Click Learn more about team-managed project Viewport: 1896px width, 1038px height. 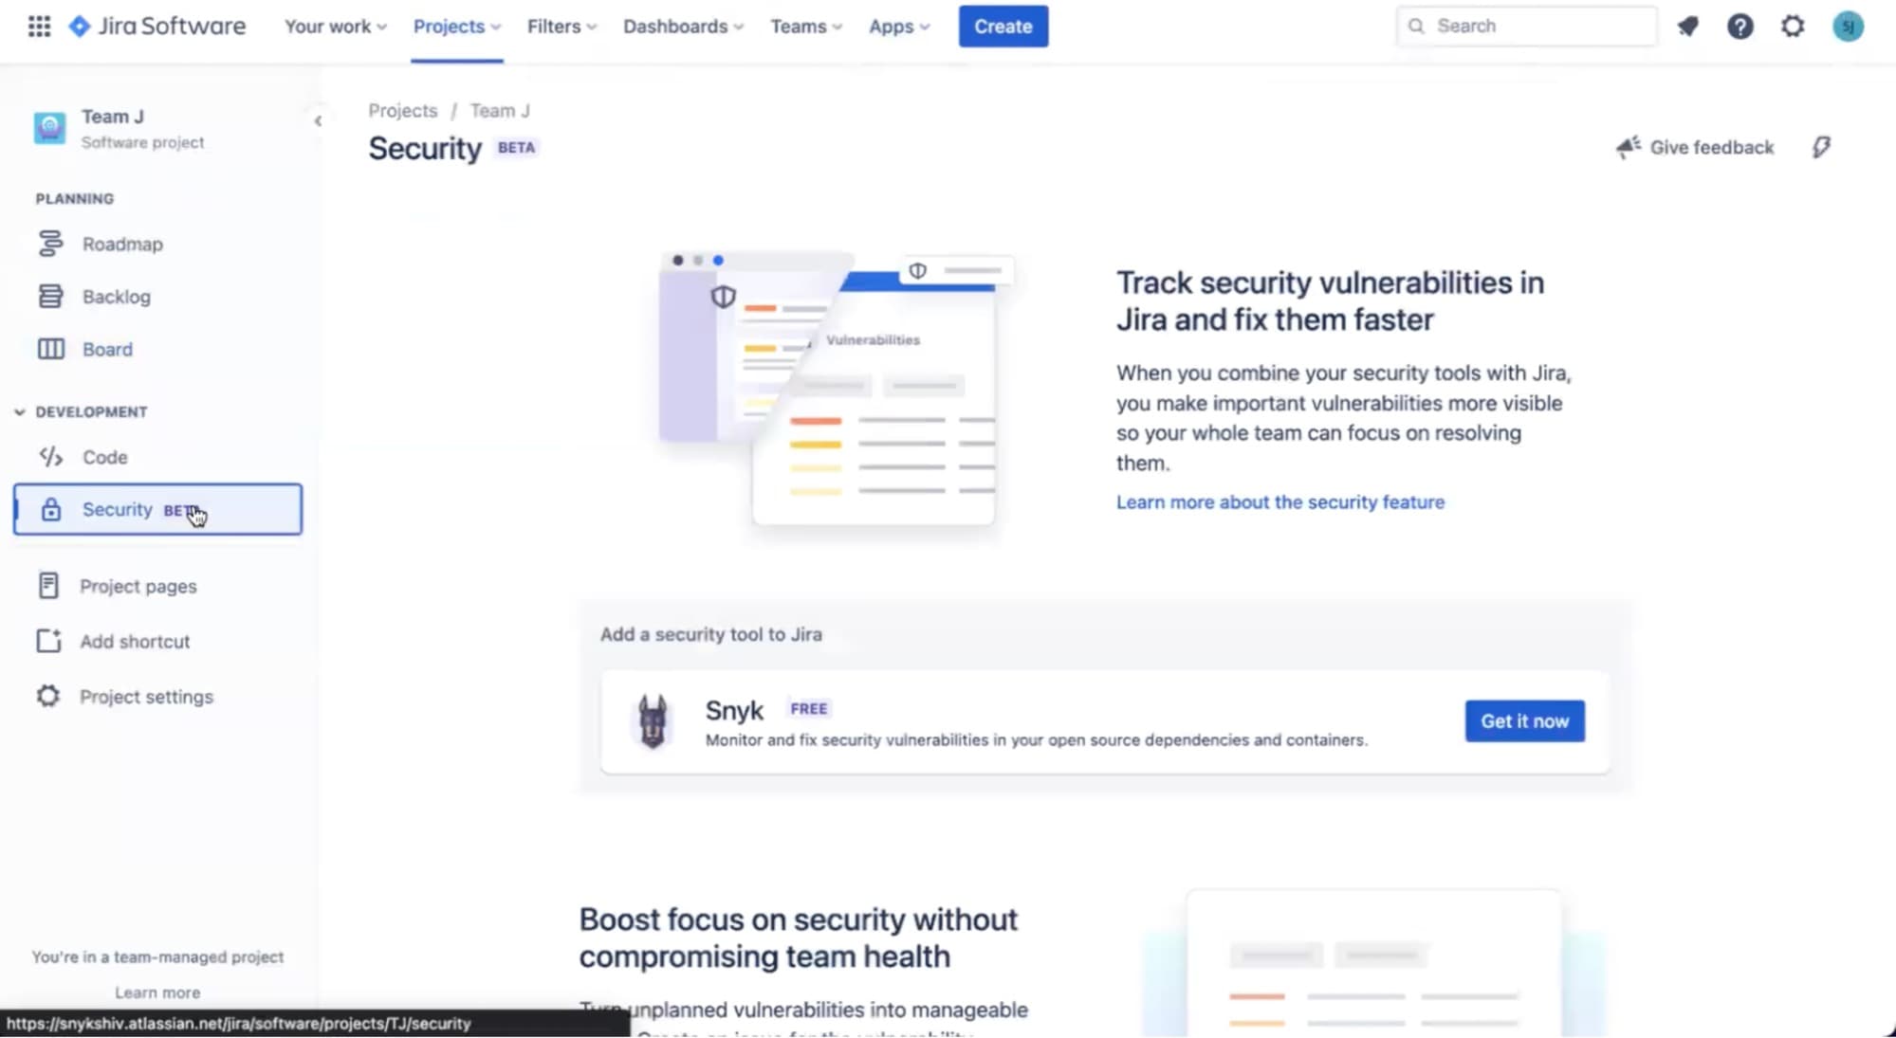(157, 992)
